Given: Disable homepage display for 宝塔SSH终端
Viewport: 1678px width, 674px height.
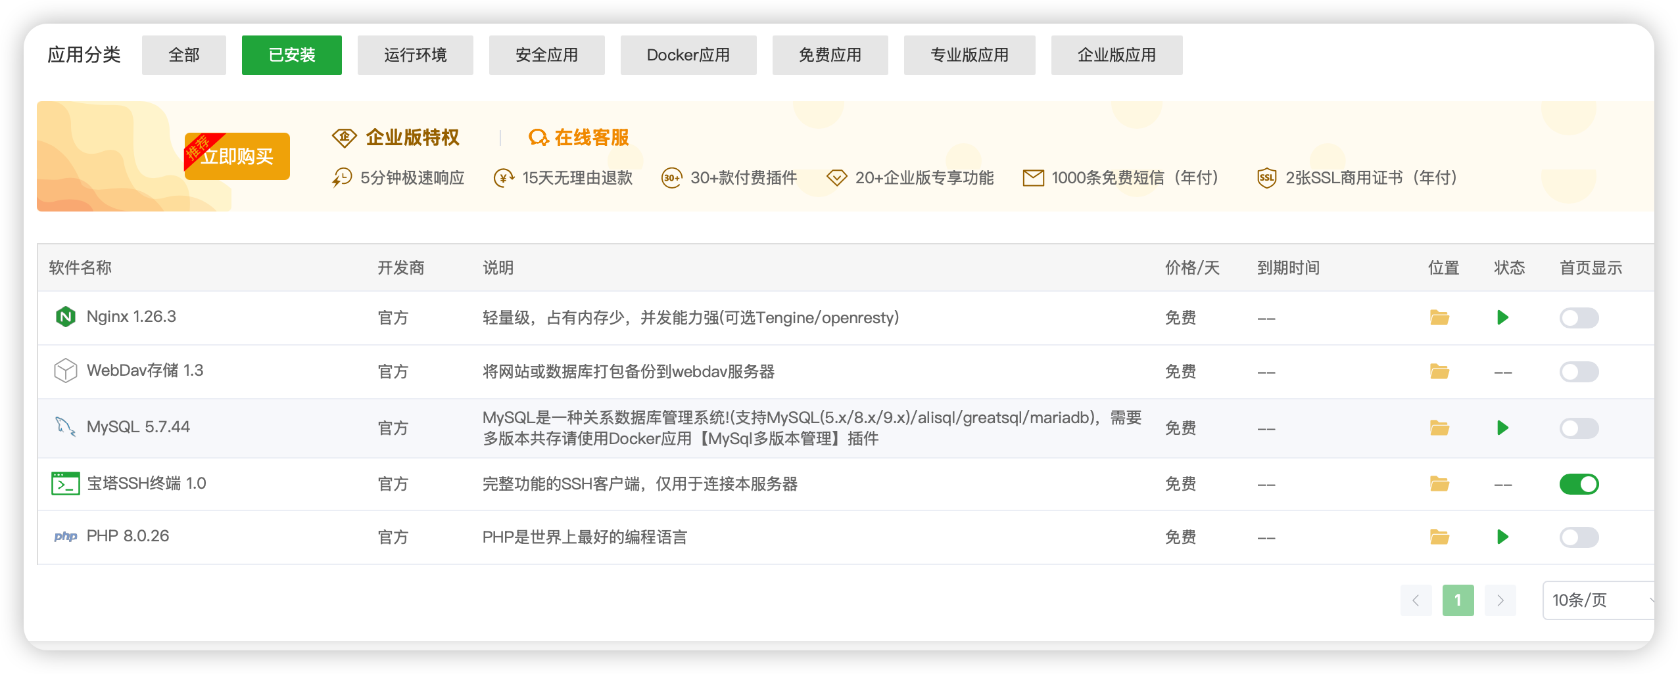Looking at the screenshot, I should pyautogui.click(x=1579, y=484).
